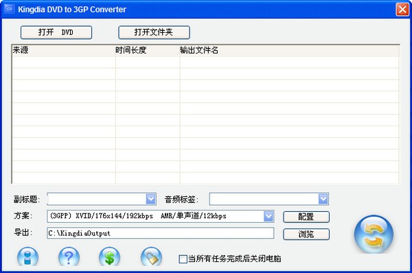Image resolution: width=412 pixels, height=273 pixels.
Task: Open the 方案 profile dropdown arrow
Action: coord(268,217)
